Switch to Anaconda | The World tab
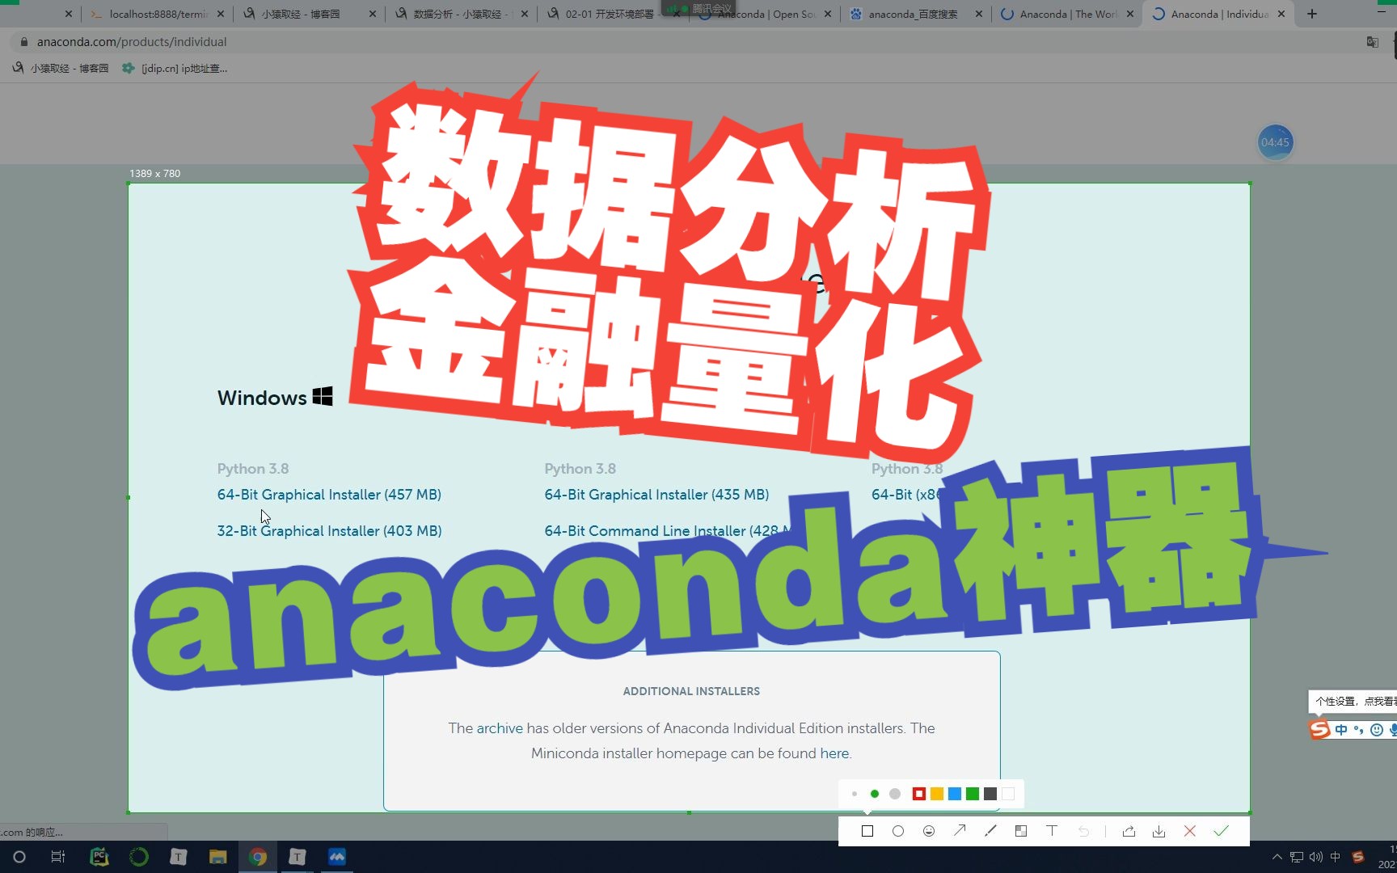This screenshot has height=873, width=1397. (1066, 14)
